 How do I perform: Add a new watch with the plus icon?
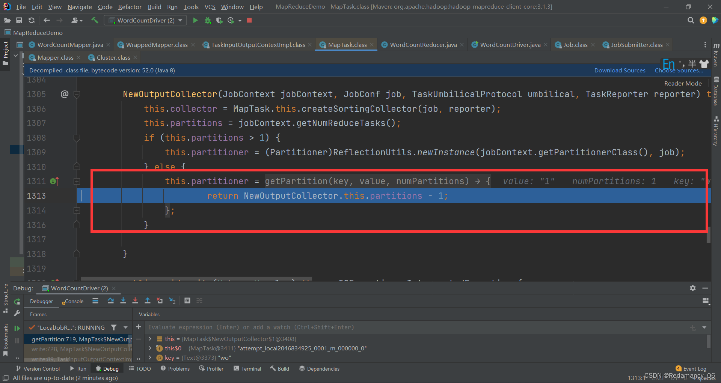[139, 327]
